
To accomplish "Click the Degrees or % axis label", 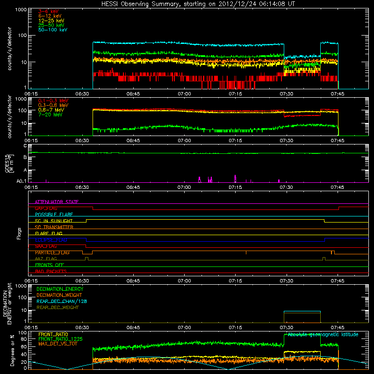I will (x=12, y=350).
